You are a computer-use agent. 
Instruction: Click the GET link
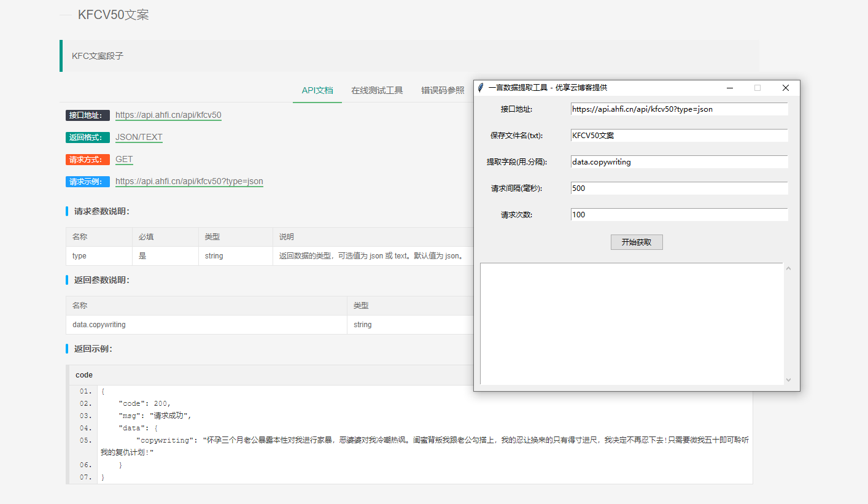coord(124,159)
